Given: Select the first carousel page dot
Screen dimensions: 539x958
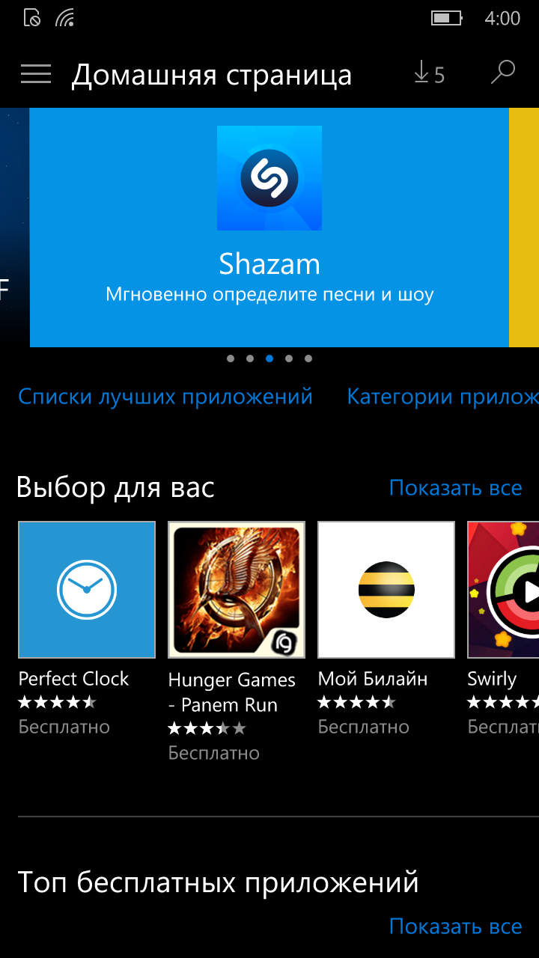Looking at the screenshot, I should coord(231,359).
